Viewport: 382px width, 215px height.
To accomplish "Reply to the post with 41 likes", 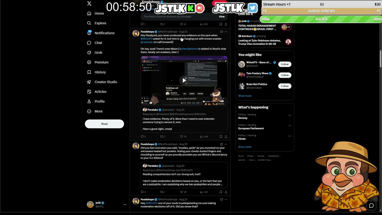I will [x=142, y=24].
